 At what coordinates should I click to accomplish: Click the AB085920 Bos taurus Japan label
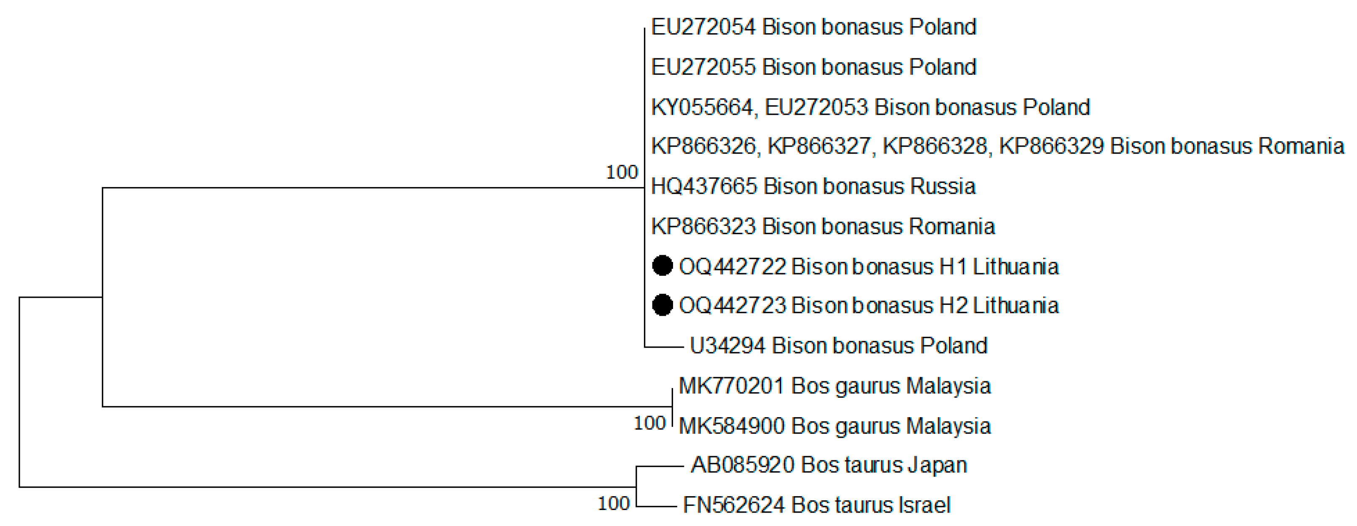829,465
